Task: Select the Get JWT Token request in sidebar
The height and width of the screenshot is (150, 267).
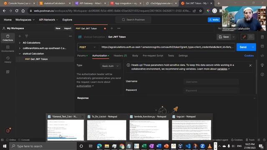Action: (x=45, y=59)
